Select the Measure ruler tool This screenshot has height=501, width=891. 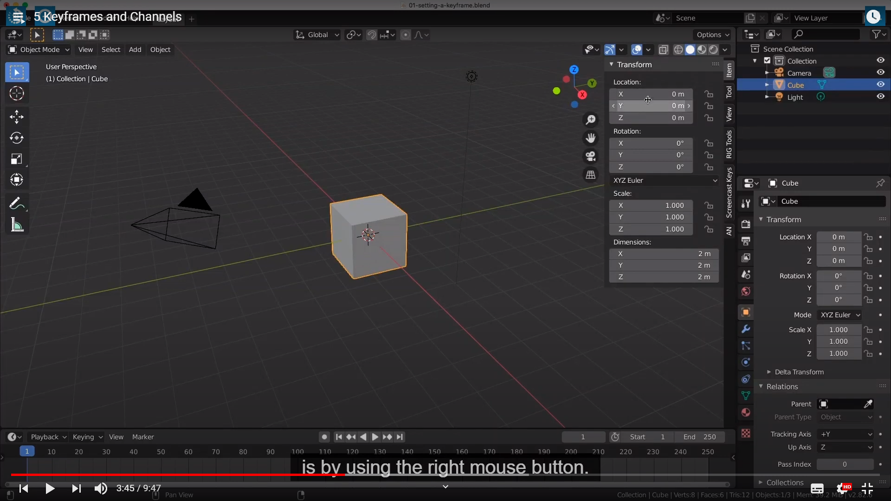click(x=17, y=225)
